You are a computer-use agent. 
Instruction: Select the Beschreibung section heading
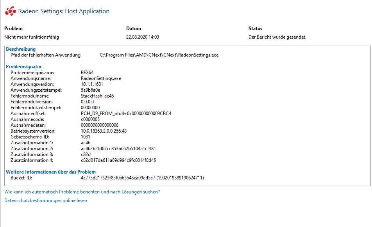coord(21,49)
